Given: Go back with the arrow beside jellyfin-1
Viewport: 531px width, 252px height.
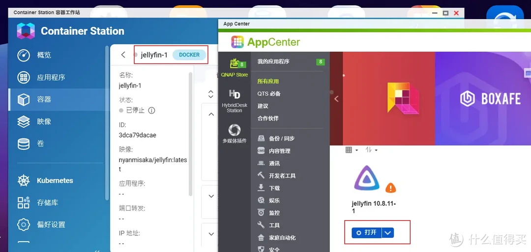Looking at the screenshot, I should pos(123,55).
